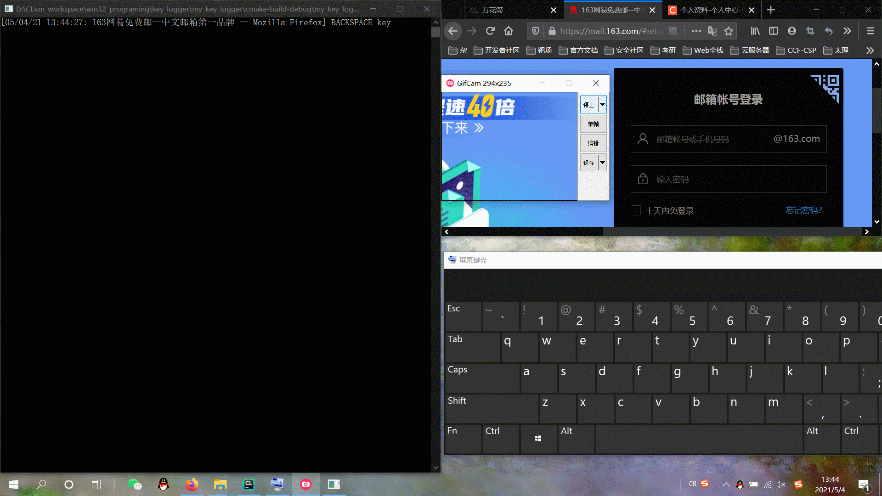
Task: Click Firefox reload page icon
Action: point(490,31)
